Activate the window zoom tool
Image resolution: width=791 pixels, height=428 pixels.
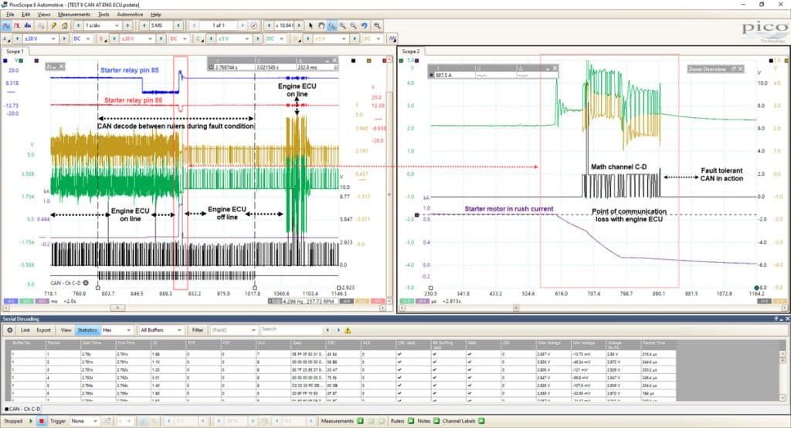332,25
